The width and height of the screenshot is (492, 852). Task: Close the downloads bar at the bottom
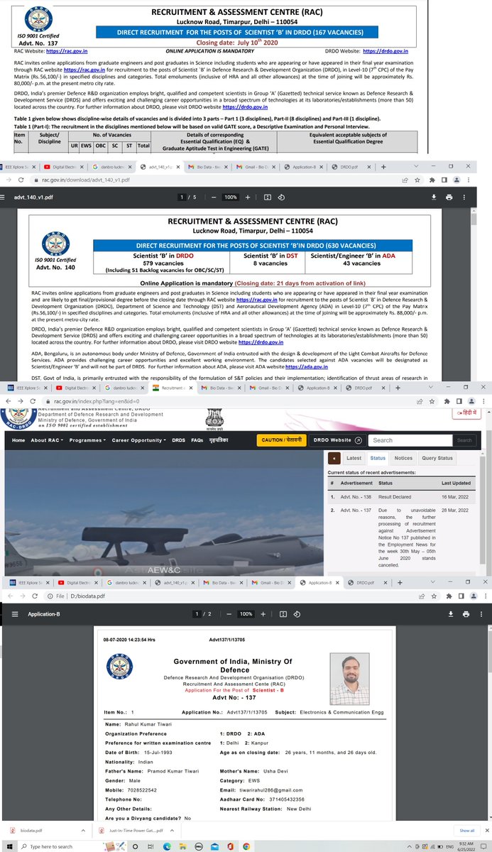pos(486,830)
